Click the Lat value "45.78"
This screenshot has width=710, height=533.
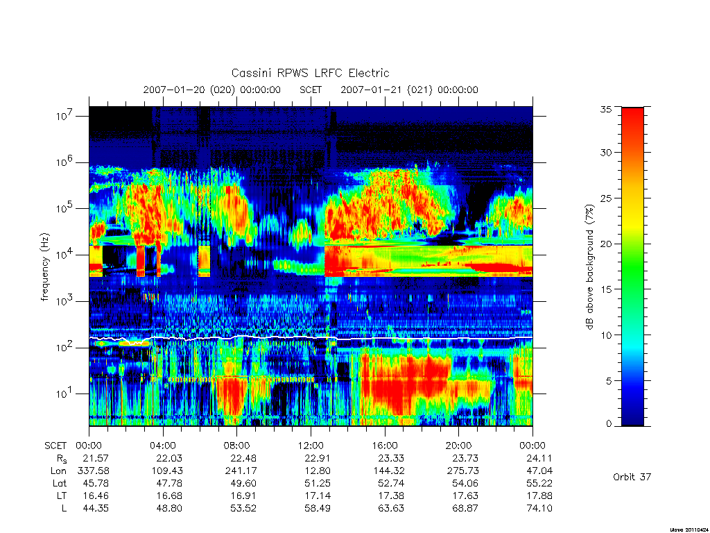(x=96, y=483)
